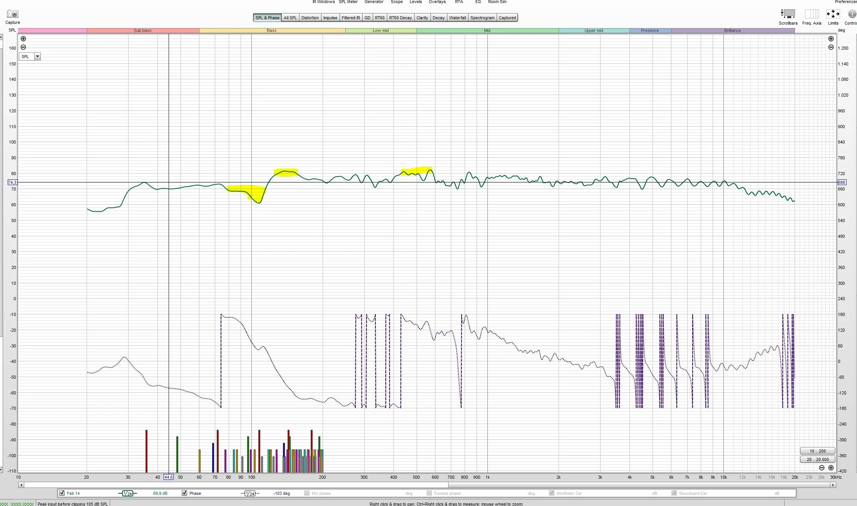Open Room Sim from the top toolbar
857x506 pixels.
pos(497,2)
